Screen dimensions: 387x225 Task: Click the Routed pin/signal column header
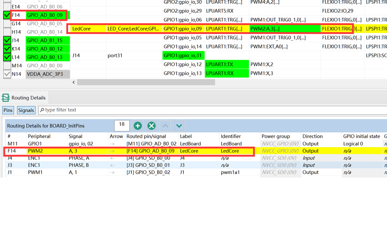click(146, 136)
